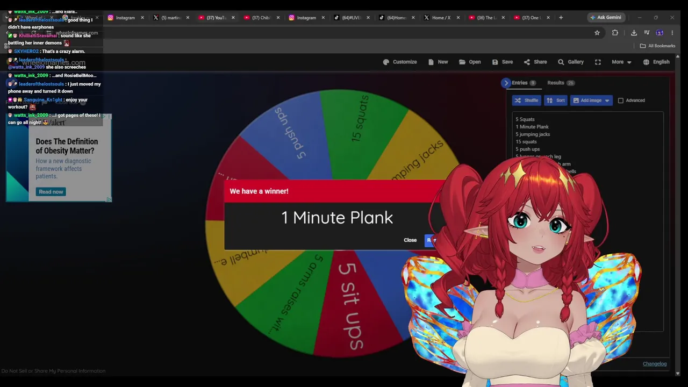Click "5 push ups" in the entries list

click(528, 149)
